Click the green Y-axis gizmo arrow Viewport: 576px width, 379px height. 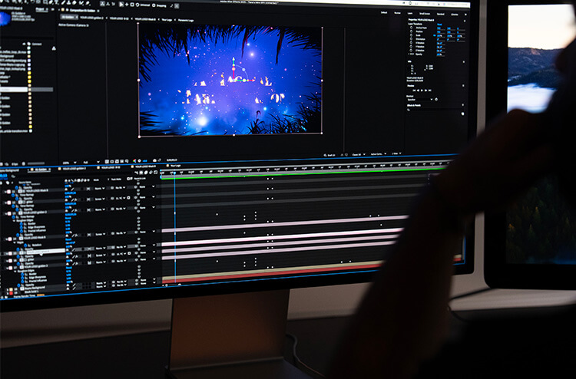click(233, 60)
